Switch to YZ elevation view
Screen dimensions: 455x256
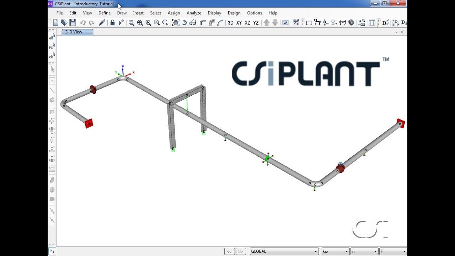pyautogui.click(x=256, y=23)
